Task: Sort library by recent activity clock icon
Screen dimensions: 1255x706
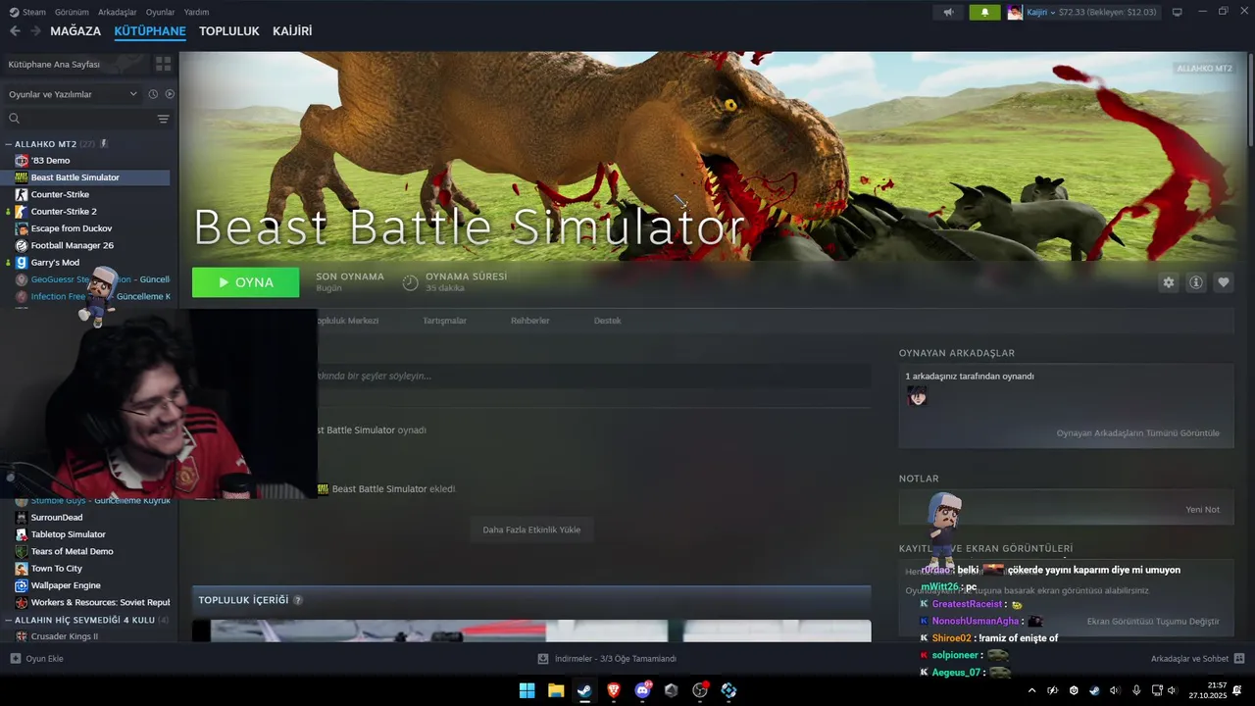Action: coord(153,94)
